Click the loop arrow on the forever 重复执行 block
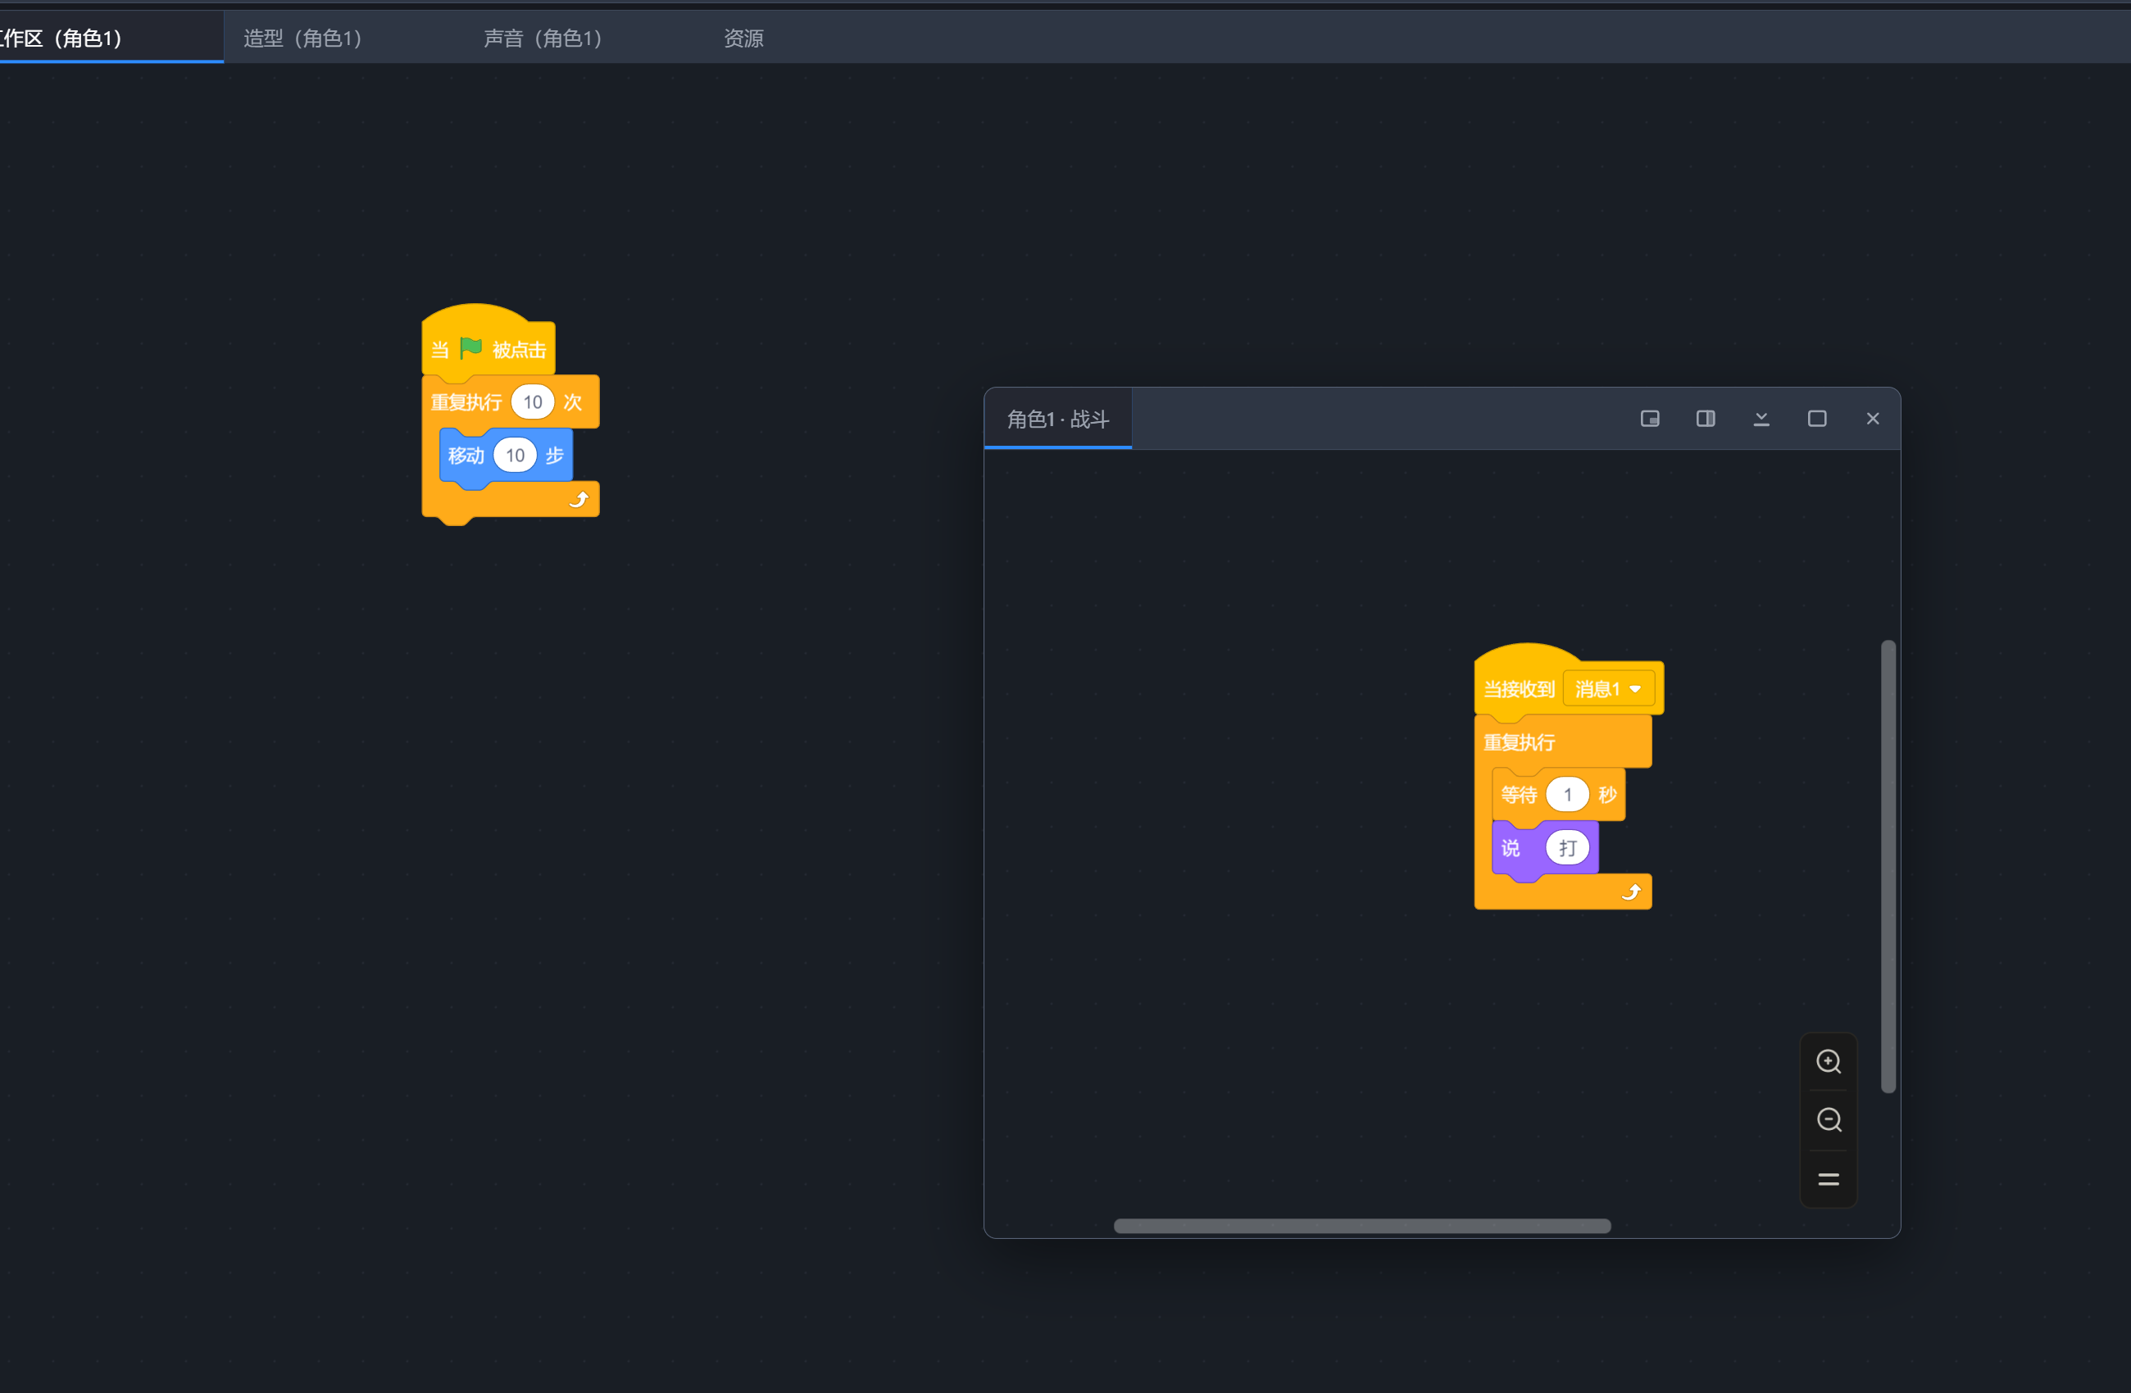This screenshot has height=1393, width=2131. click(x=1631, y=892)
